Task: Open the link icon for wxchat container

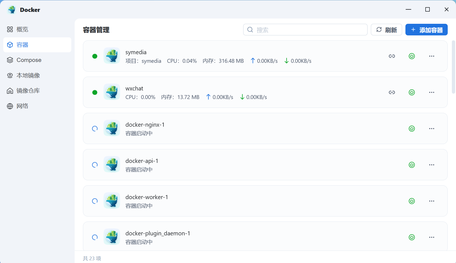Action: pos(392,92)
